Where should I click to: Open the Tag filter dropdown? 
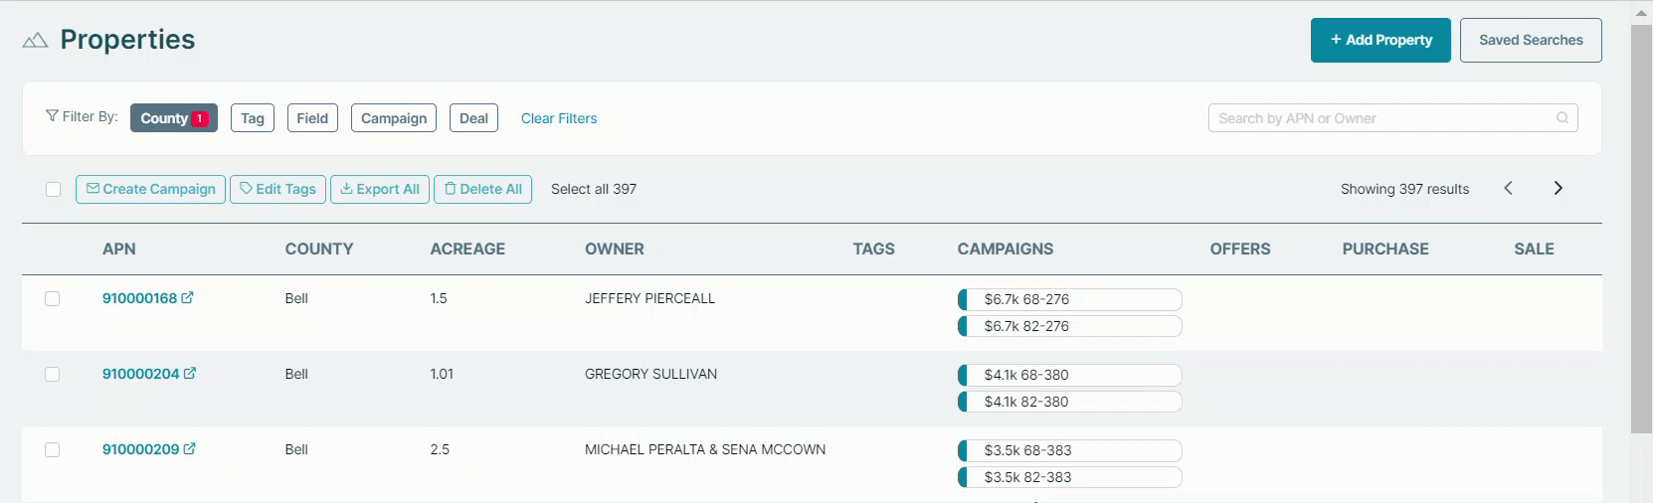click(x=253, y=117)
